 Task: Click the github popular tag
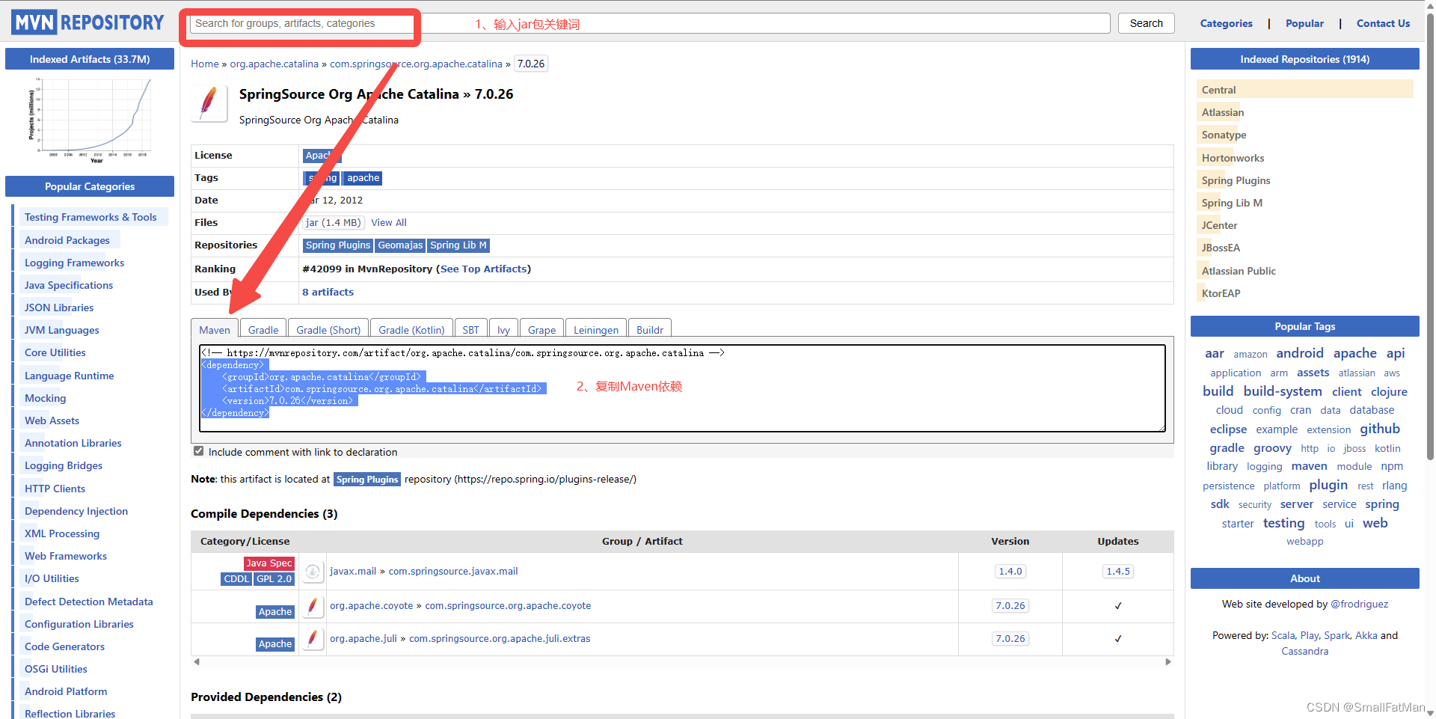1379,429
